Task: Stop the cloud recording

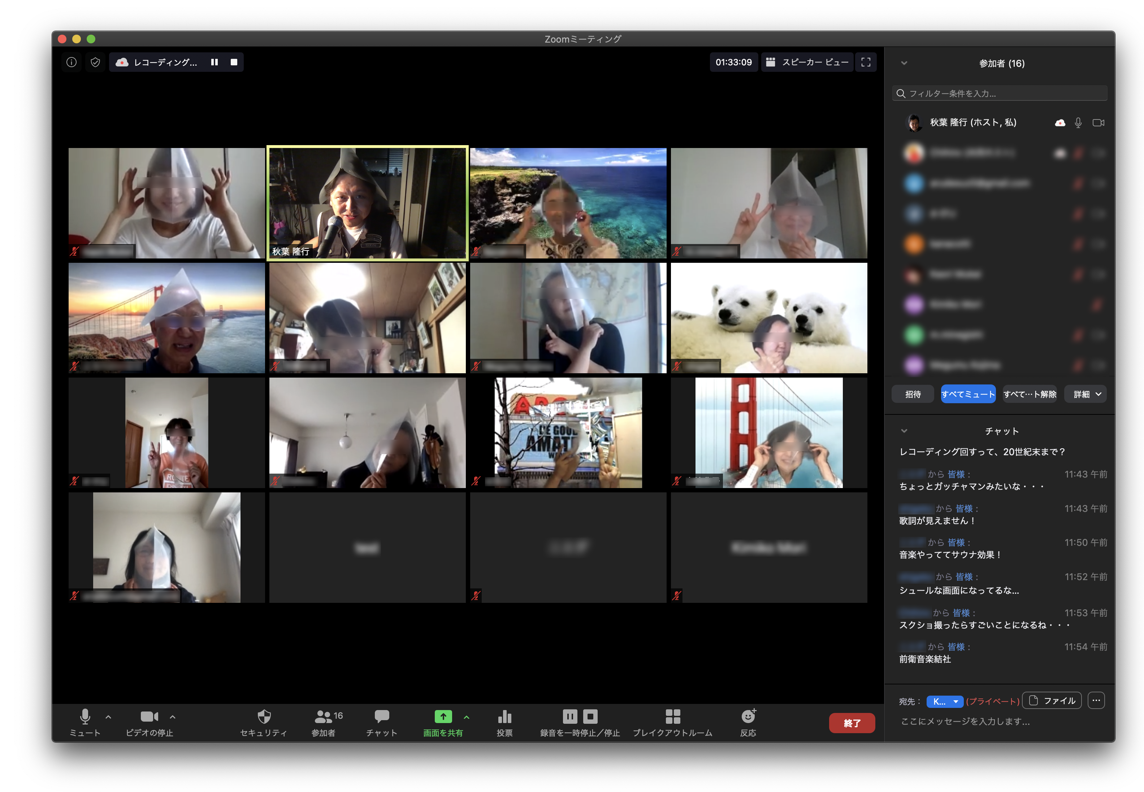Action: tap(234, 62)
